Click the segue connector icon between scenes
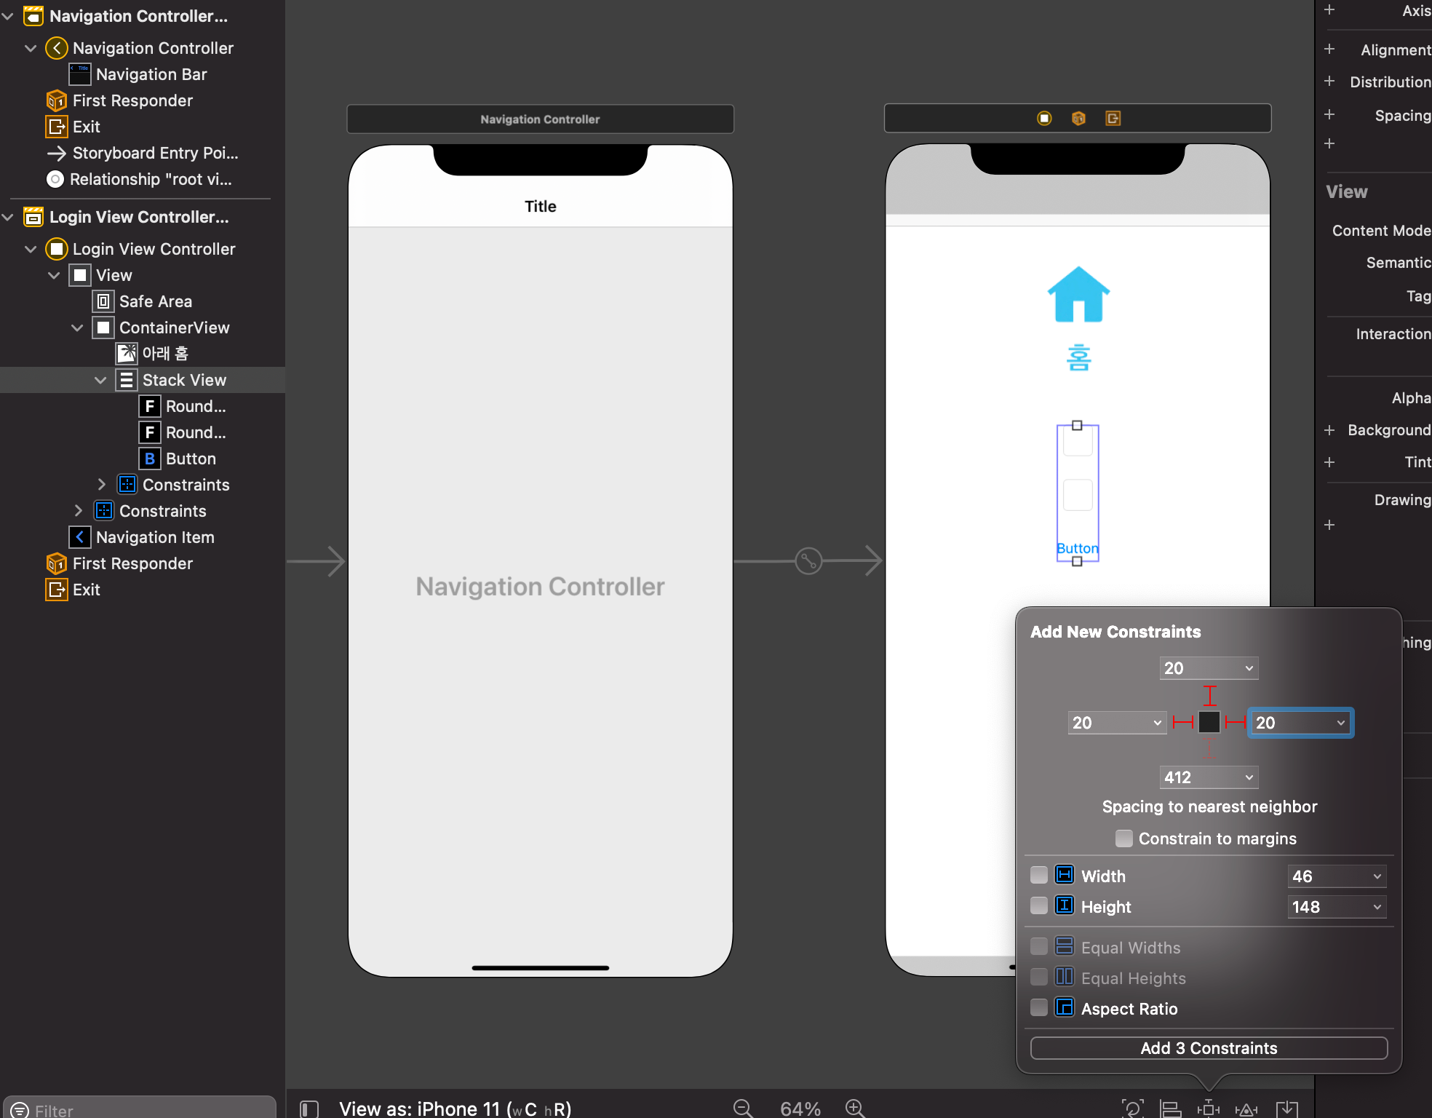The height and width of the screenshot is (1118, 1432). pyautogui.click(x=808, y=560)
